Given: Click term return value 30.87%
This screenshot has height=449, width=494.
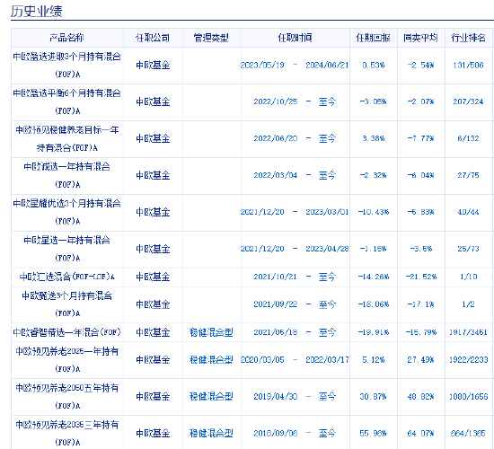Looking at the screenshot, I should [x=374, y=396].
